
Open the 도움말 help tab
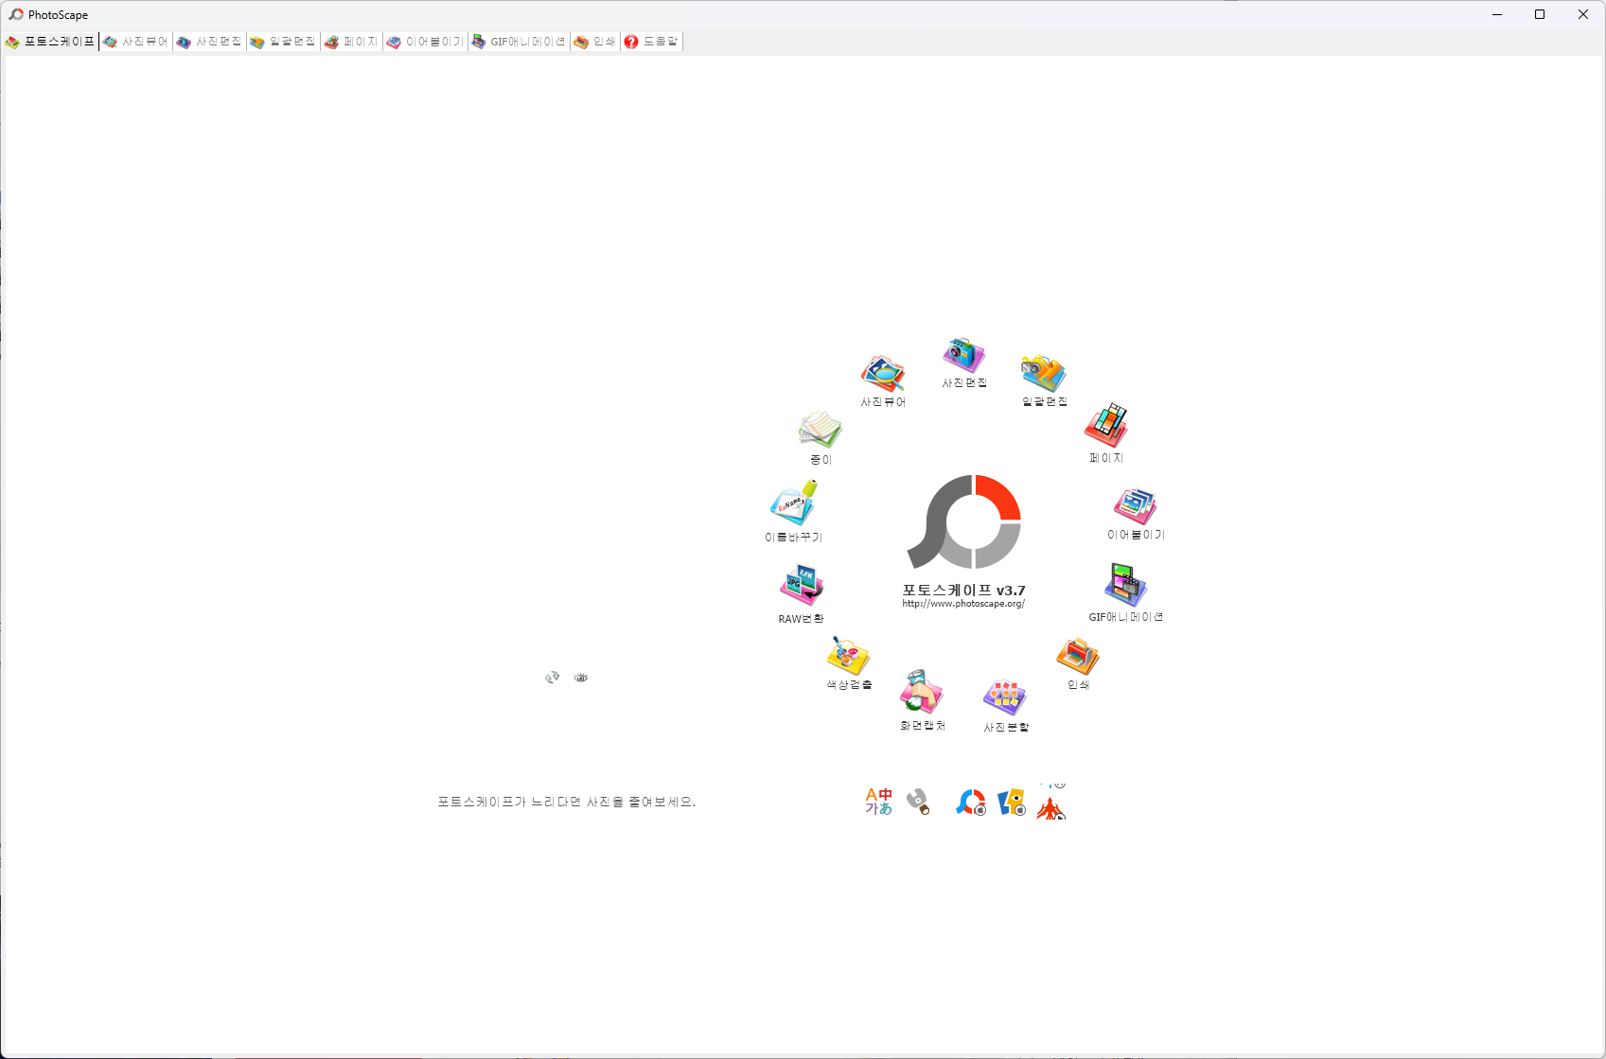click(x=651, y=42)
